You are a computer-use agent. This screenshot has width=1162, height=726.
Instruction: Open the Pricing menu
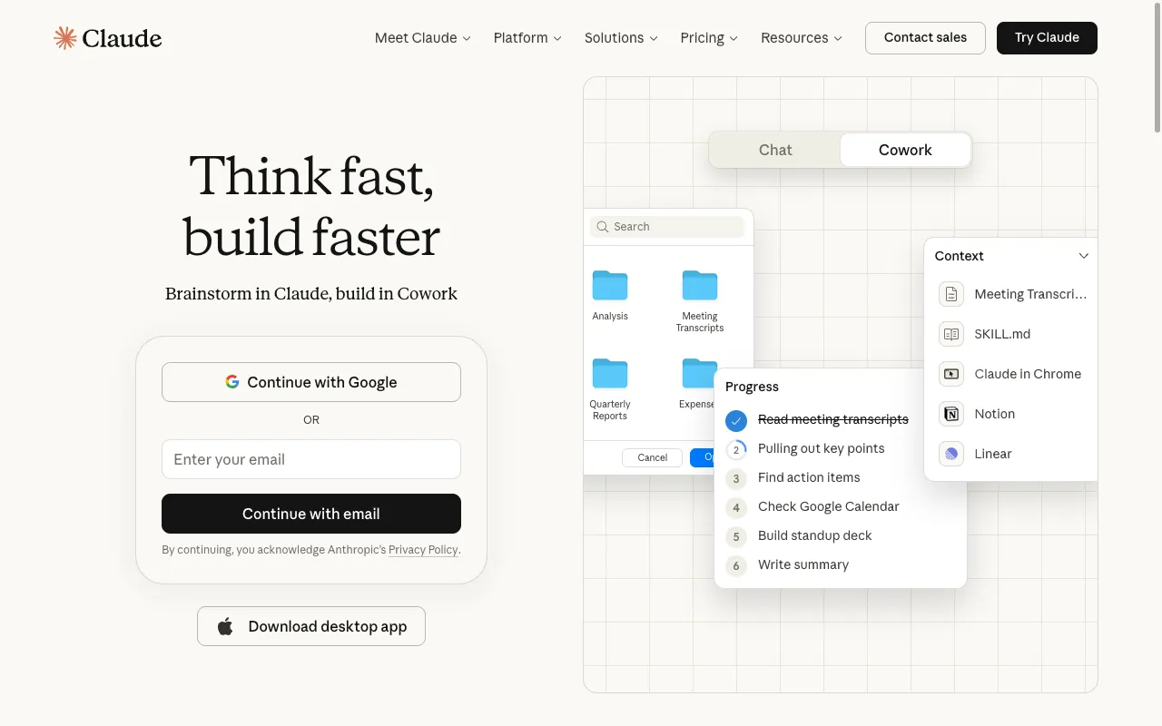point(709,38)
